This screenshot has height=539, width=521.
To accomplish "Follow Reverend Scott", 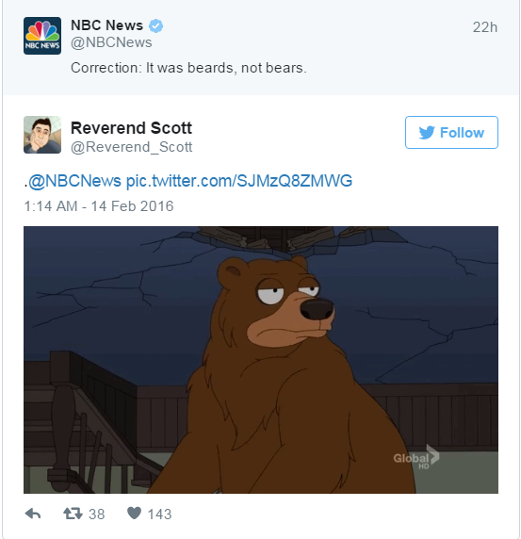I will pos(451,132).
